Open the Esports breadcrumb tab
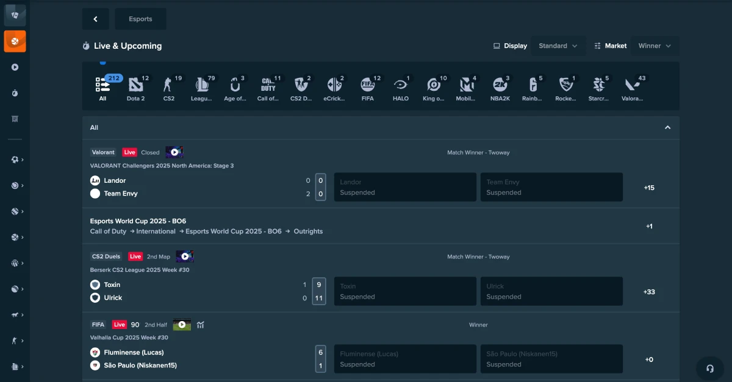 tap(140, 19)
